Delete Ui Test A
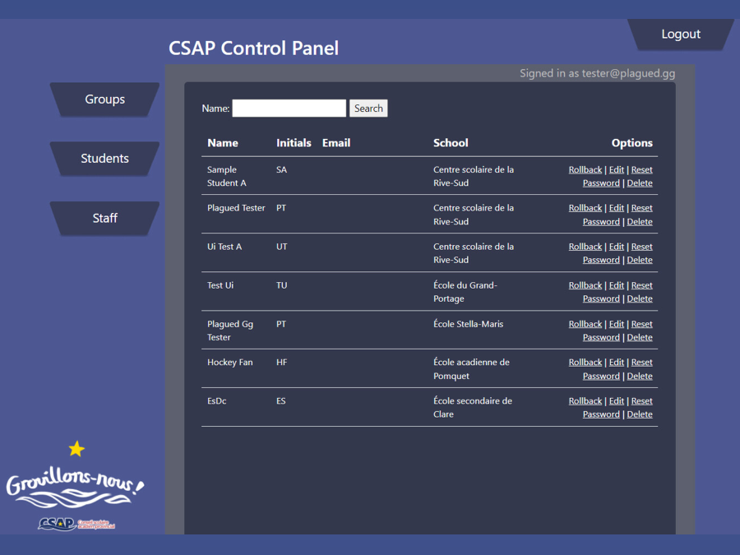 [x=640, y=260]
